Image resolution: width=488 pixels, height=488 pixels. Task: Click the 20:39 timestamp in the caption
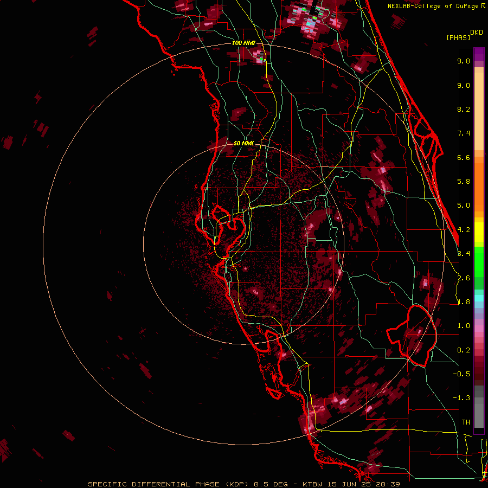tap(388, 484)
